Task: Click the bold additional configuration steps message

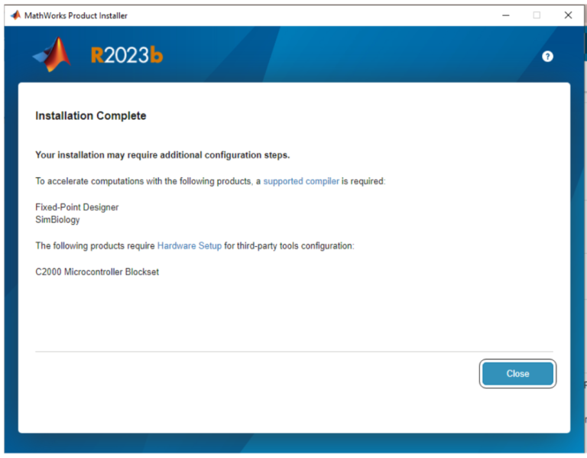Action: tap(162, 155)
